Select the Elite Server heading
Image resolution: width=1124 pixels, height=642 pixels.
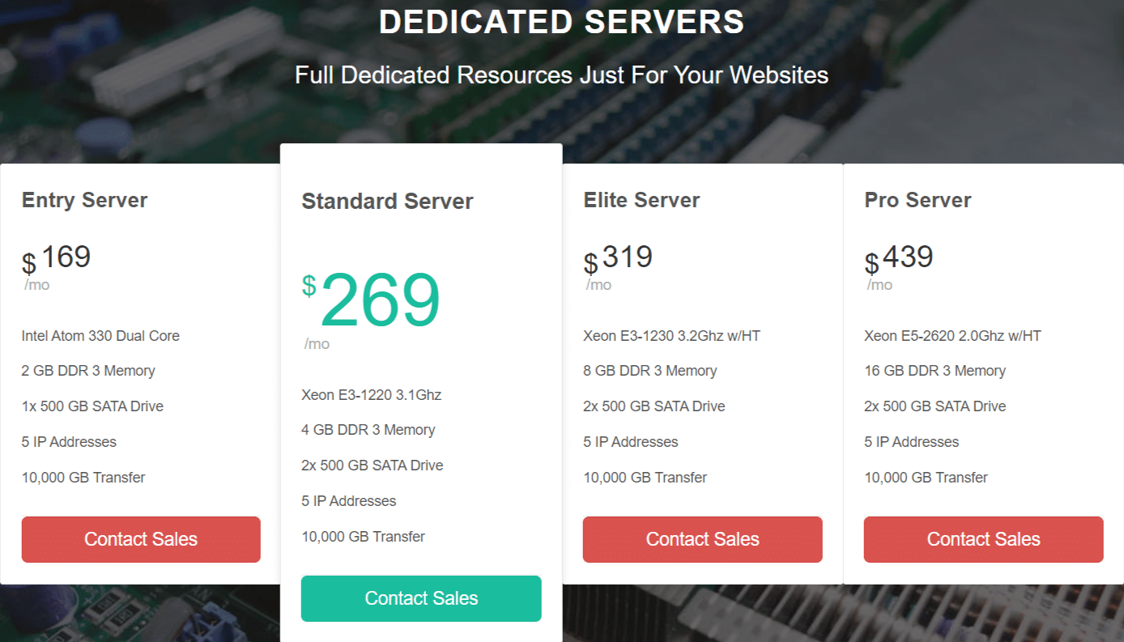(641, 200)
